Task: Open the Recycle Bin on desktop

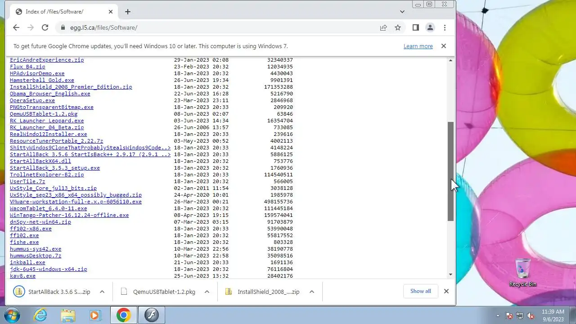Action: (523, 273)
